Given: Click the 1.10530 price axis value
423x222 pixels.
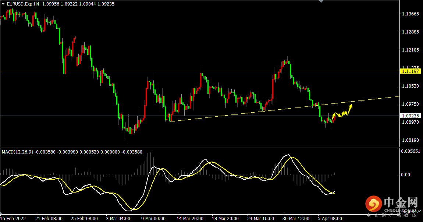Looking at the screenshot, I should click(410, 86).
